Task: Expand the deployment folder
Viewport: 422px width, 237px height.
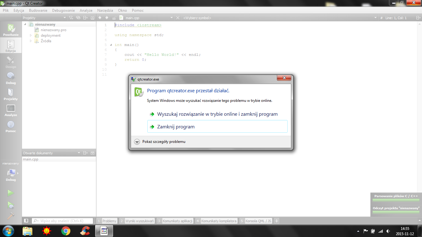Action: (31, 35)
